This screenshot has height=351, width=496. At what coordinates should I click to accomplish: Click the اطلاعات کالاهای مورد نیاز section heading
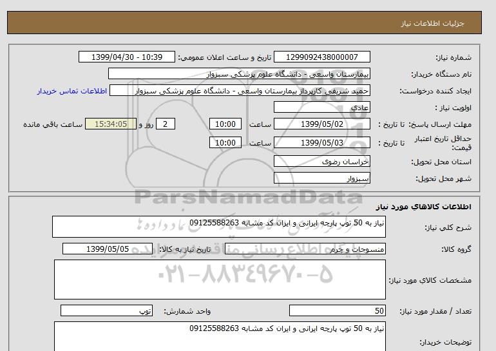coord(424,207)
